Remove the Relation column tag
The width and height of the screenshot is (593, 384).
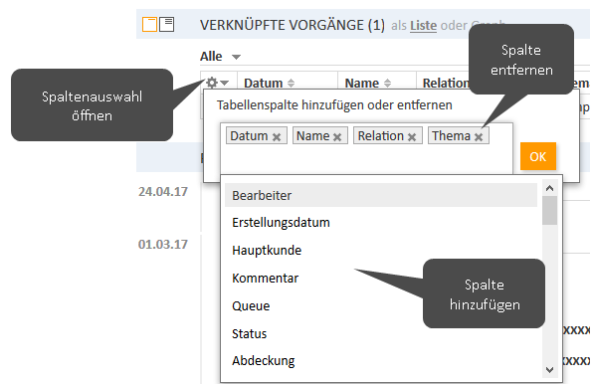click(x=412, y=137)
